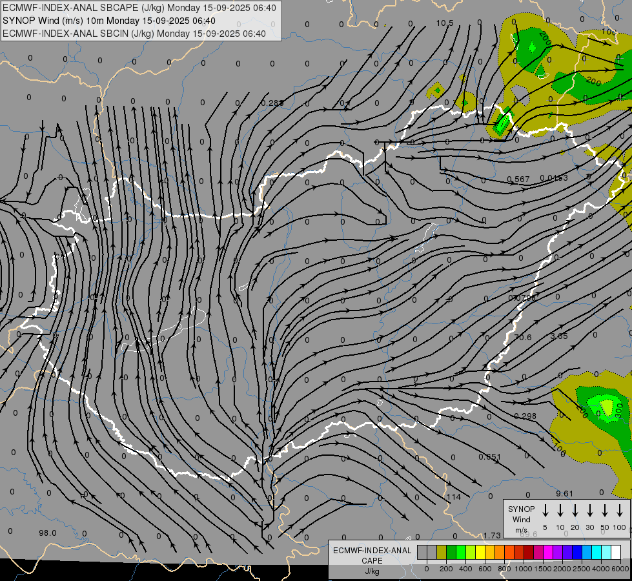The width and height of the screenshot is (632, 581).
Task: Click the map value '0.567'
Action: coord(518,179)
